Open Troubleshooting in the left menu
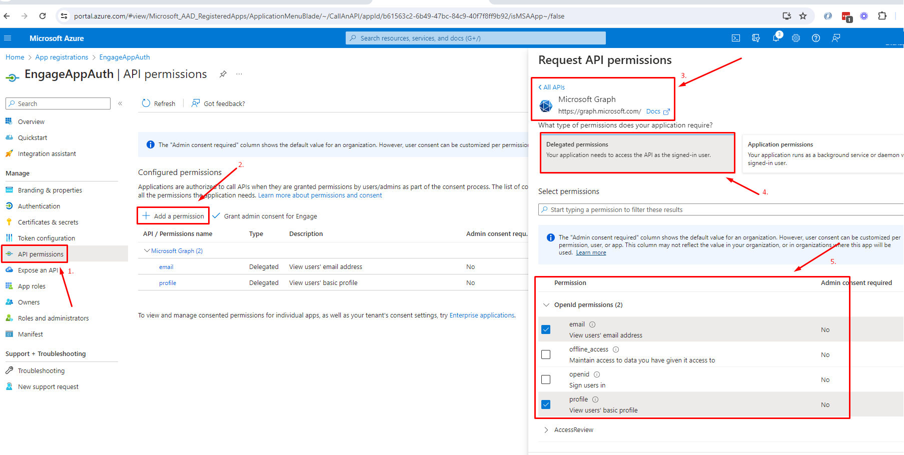The image size is (904, 455). (41, 370)
